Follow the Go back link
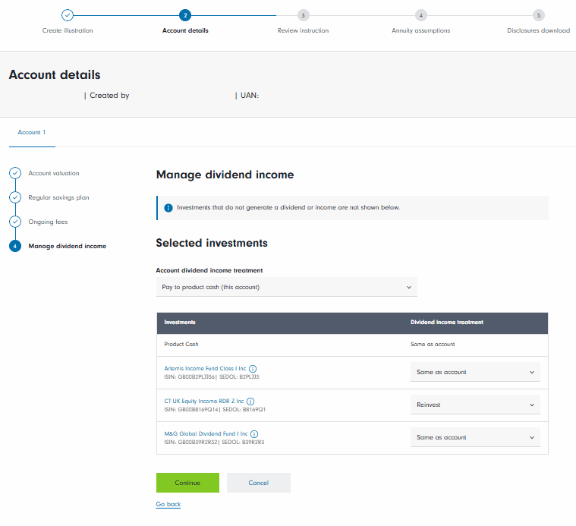 168,504
